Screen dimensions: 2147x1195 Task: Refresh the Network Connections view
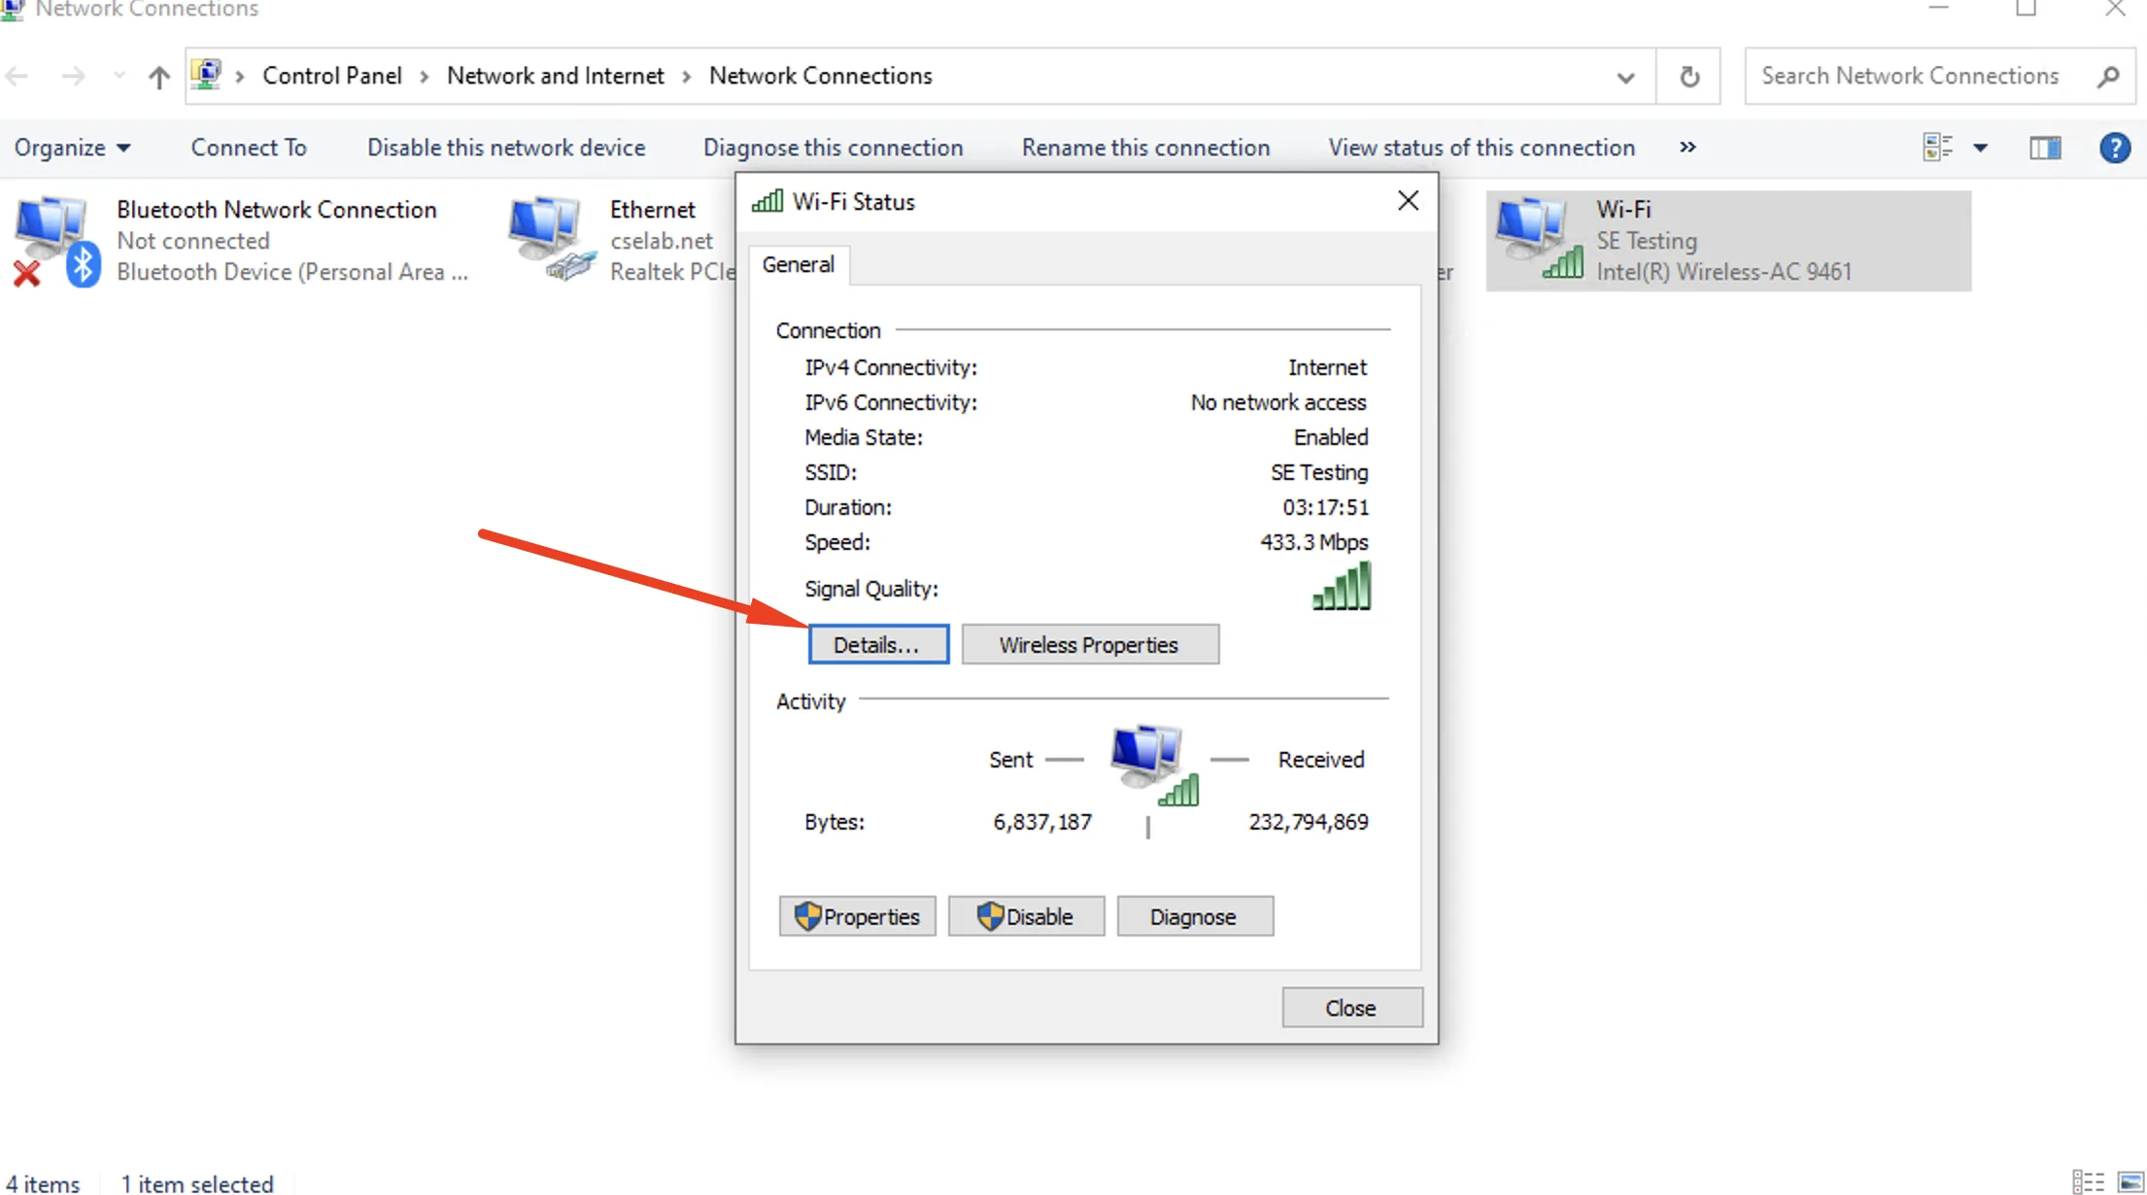click(1689, 76)
